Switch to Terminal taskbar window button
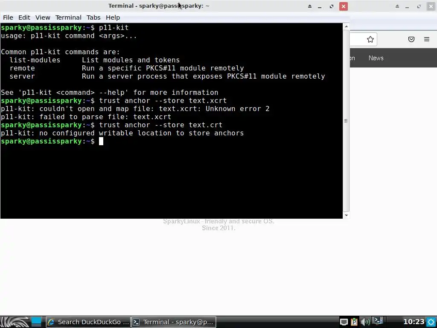 tap(174, 322)
